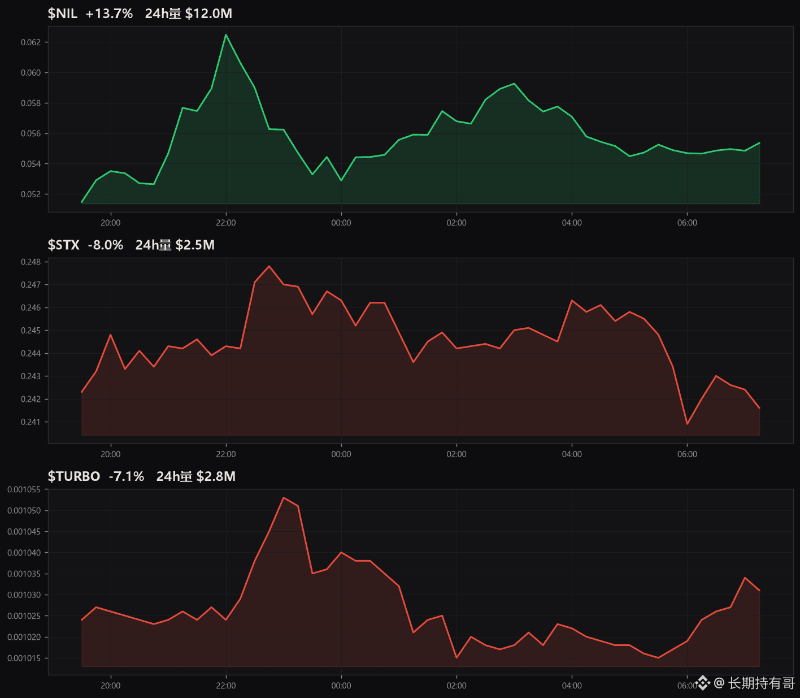Screen dimensions: 800x698
Task: Click 04:00 on the $TURBO time axis
Action: point(572,686)
